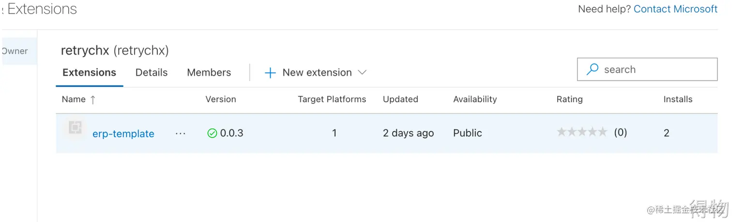This screenshot has height=222, width=732.
Task: Open the erp-template more actions ellipsis
Action: (x=181, y=134)
